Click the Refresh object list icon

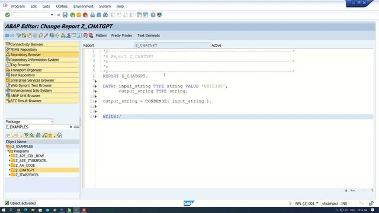point(59,135)
